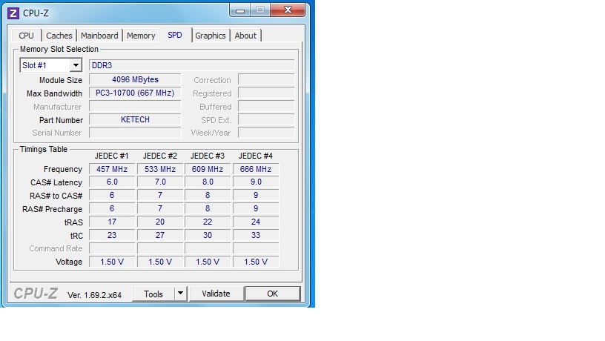Switch to the Caches tab
The width and height of the screenshot is (605, 341).
[59, 36]
